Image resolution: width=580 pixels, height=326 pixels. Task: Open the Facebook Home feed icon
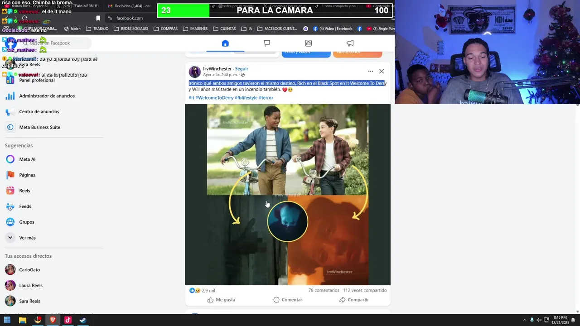[x=225, y=43]
